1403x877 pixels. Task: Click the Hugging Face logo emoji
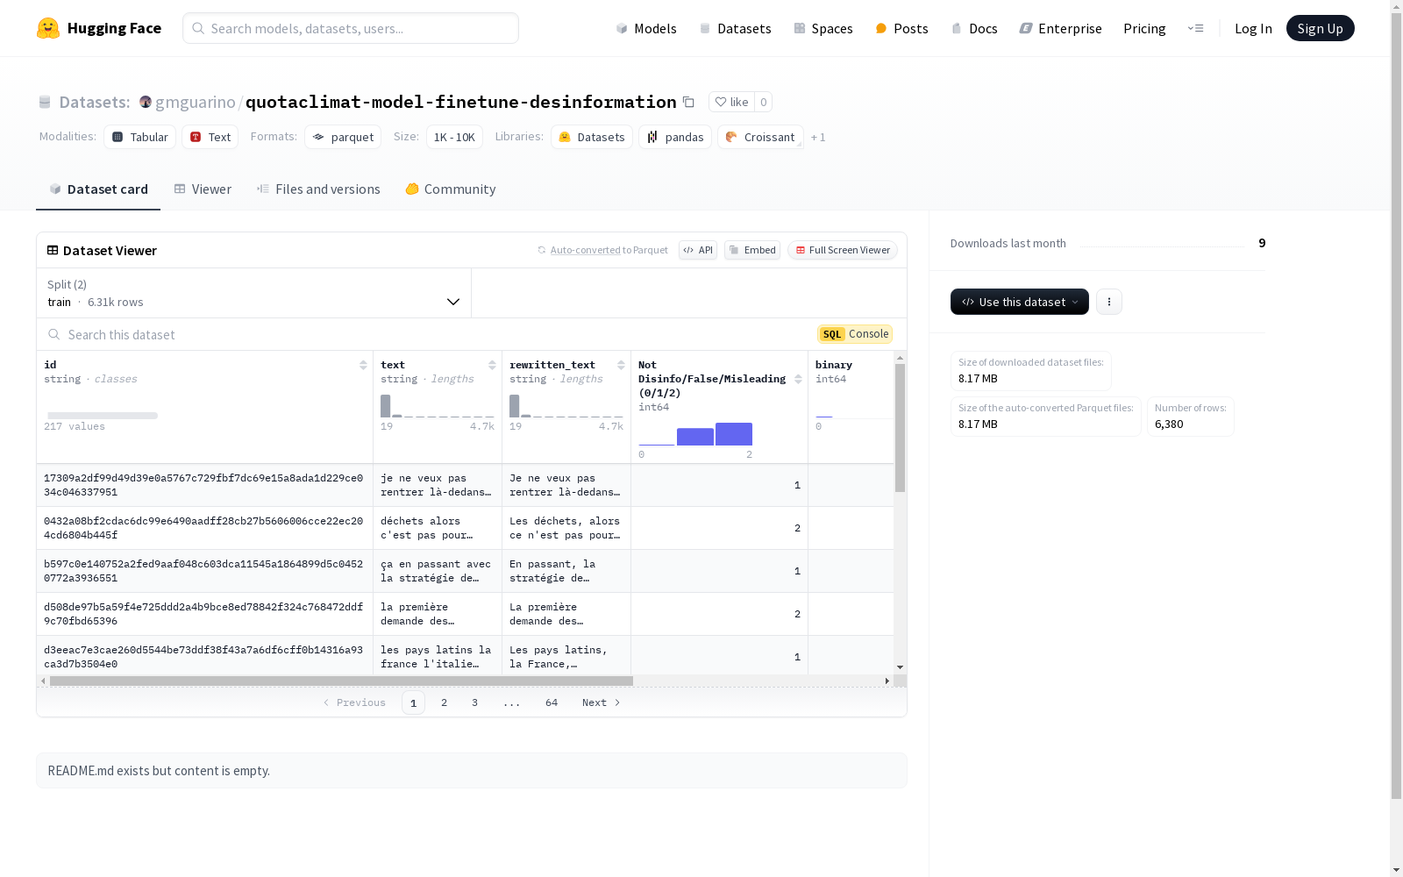pos(48,28)
